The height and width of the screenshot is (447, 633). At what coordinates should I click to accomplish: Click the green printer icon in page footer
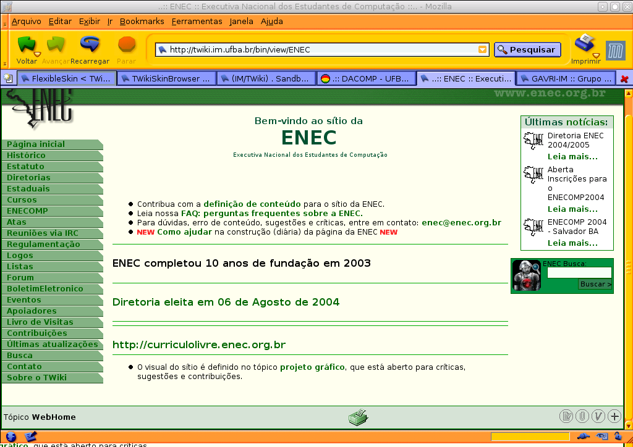(358, 417)
